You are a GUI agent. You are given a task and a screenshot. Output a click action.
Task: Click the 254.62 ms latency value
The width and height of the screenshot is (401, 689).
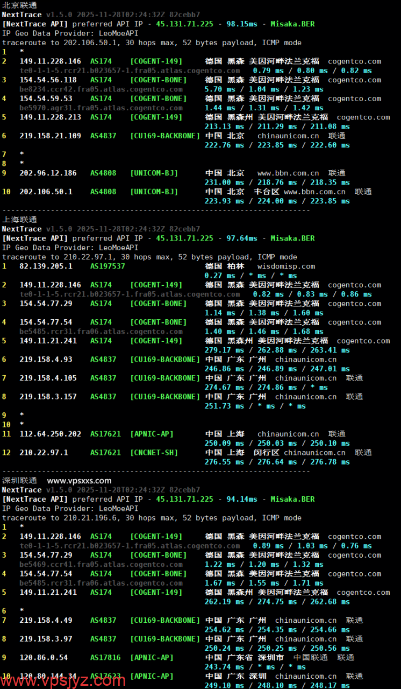224,630
